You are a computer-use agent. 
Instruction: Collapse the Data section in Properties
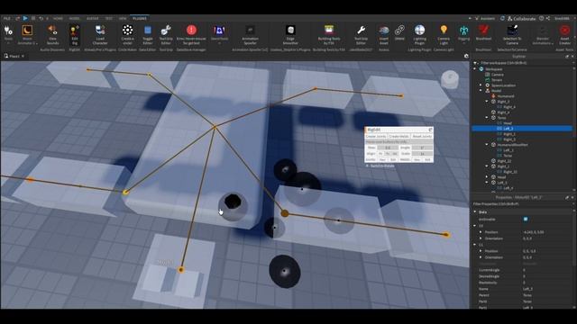[x=475, y=212]
